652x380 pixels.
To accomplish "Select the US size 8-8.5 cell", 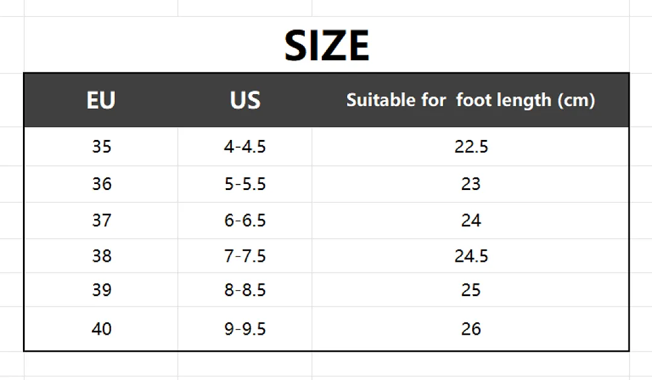I will [245, 290].
